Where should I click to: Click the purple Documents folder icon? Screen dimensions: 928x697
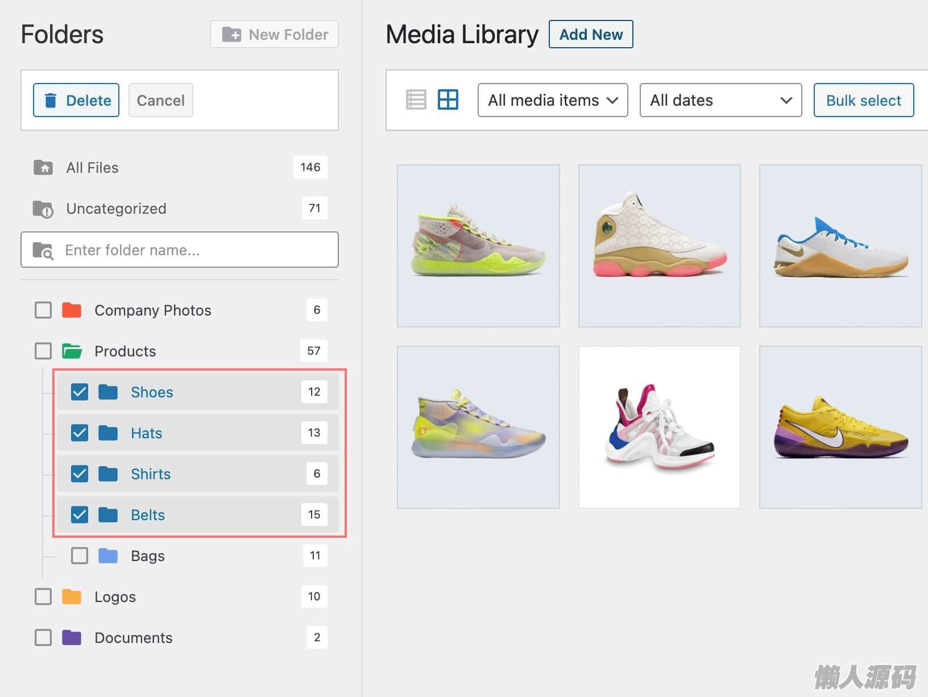[x=72, y=638]
